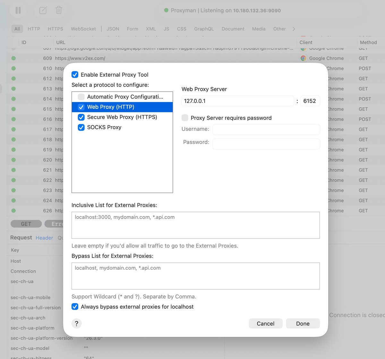This screenshot has width=385, height=359.
Task: Click the URL column header
Action: (x=61, y=42)
